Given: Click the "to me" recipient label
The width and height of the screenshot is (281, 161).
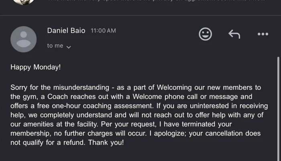Looking at the screenshot, I should pyautogui.click(x=55, y=45).
